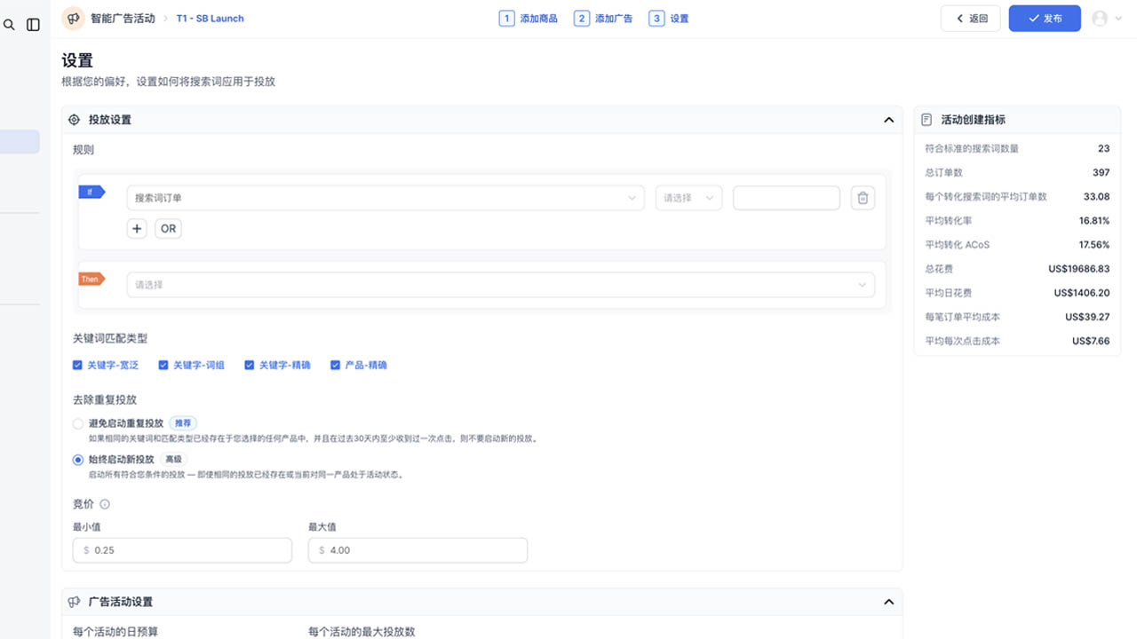Select the 避免启动重复投放 radio option
Screen dimensions: 1137x639
point(78,423)
